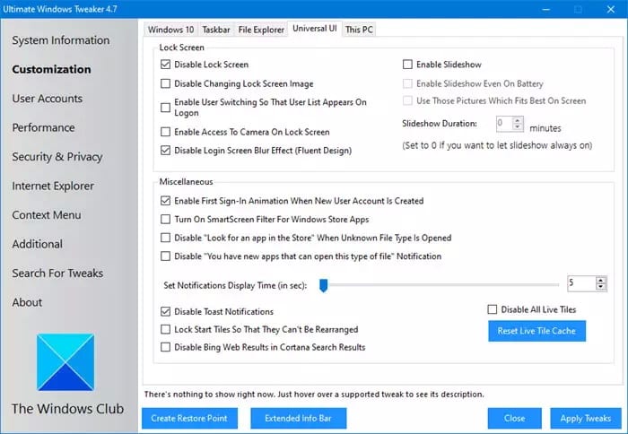Click Reset Live Tile Cache button
Screen dimensions: 628x434
[x=538, y=331]
